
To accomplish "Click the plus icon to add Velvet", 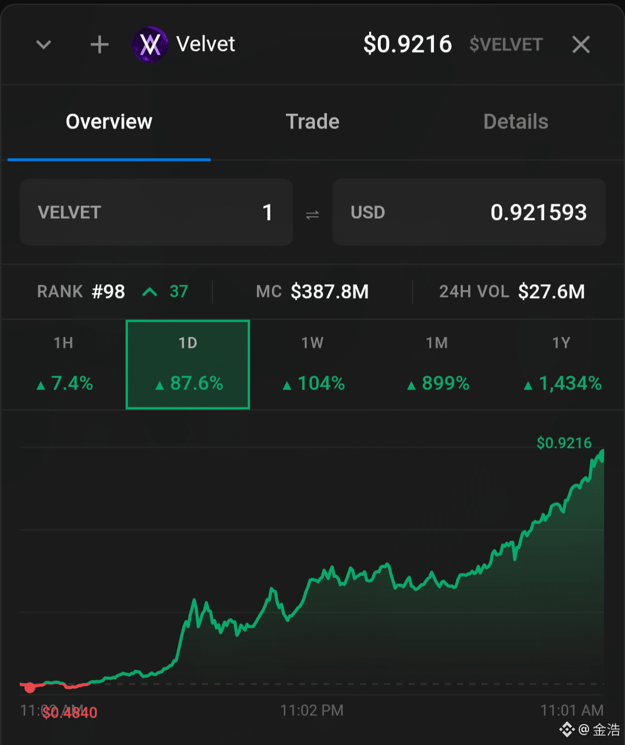I will point(100,45).
